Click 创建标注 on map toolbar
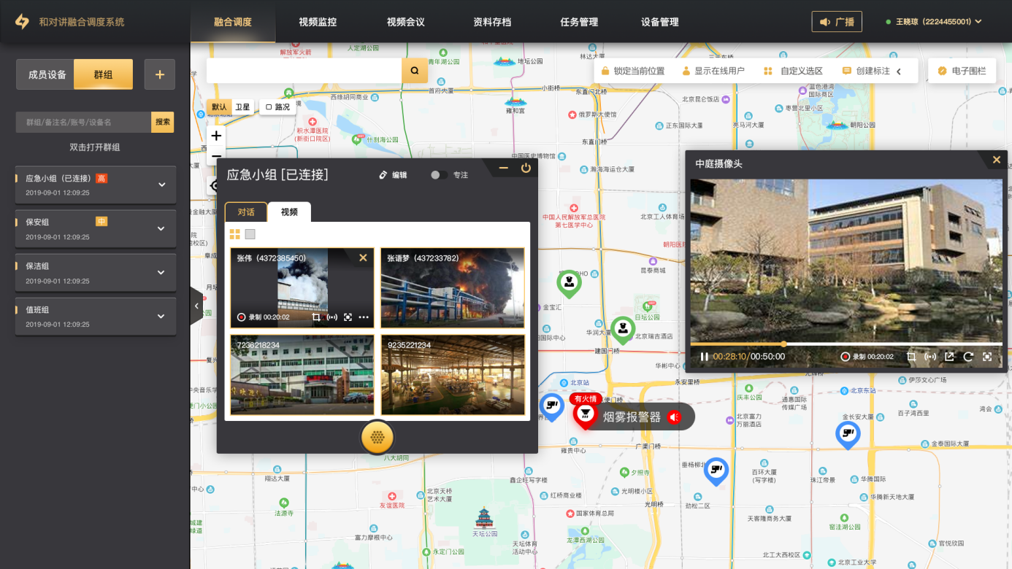The image size is (1012, 569). click(x=866, y=71)
